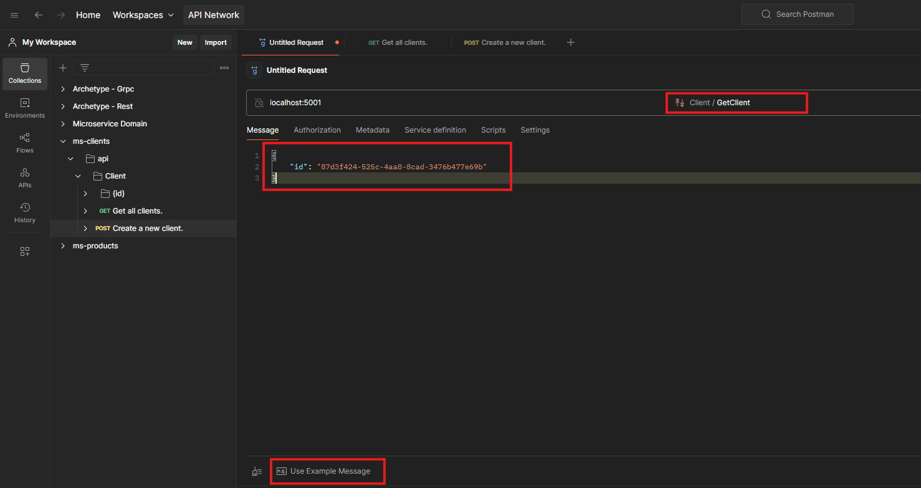Switch to the Scripts tab
This screenshot has height=488, width=921.
(x=493, y=130)
